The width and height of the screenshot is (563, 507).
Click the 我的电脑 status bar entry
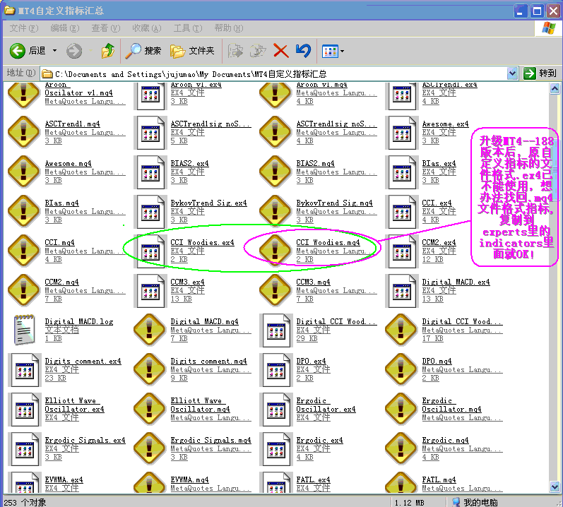point(474,502)
